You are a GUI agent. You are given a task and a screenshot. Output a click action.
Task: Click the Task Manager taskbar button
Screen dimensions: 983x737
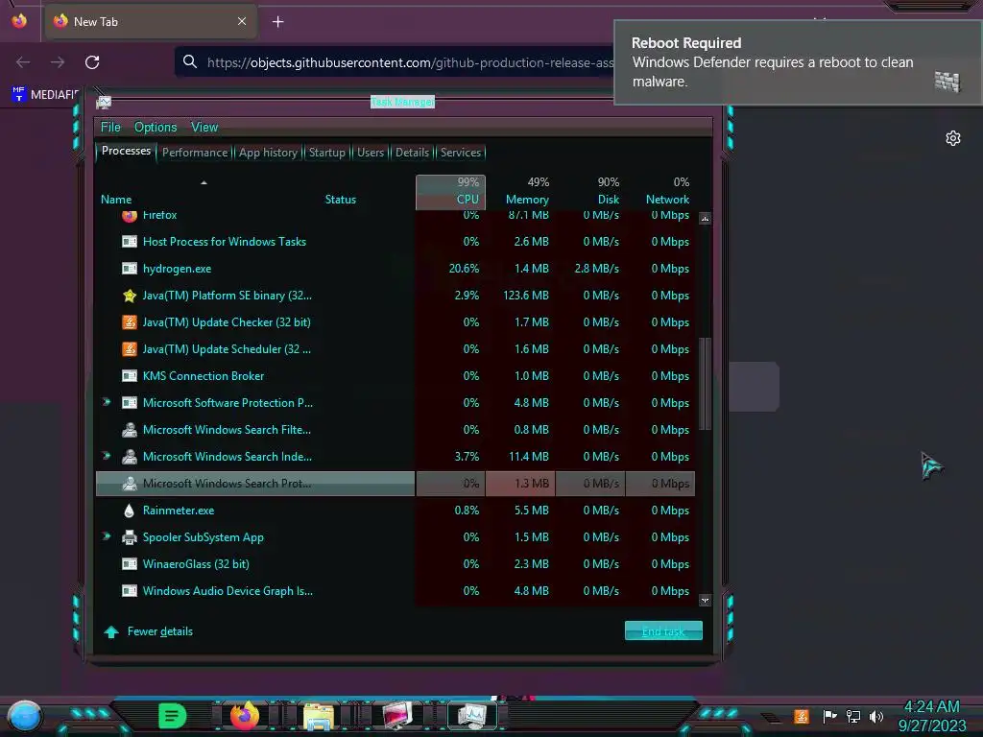(471, 716)
